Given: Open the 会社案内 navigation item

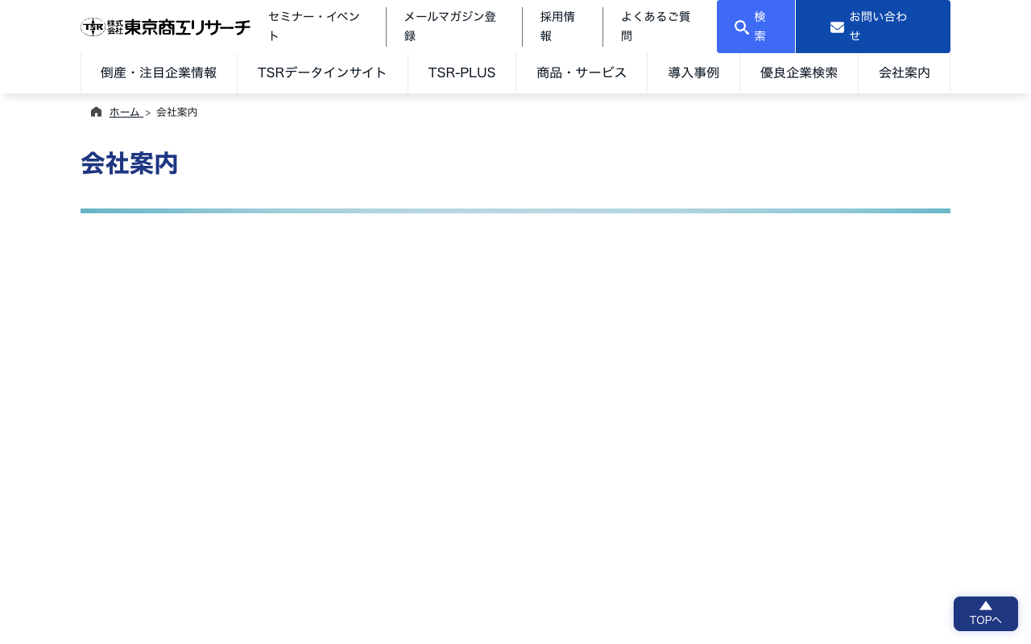Looking at the screenshot, I should click(x=904, y=72).
